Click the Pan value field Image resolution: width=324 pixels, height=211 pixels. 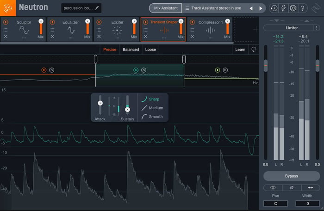275,204
